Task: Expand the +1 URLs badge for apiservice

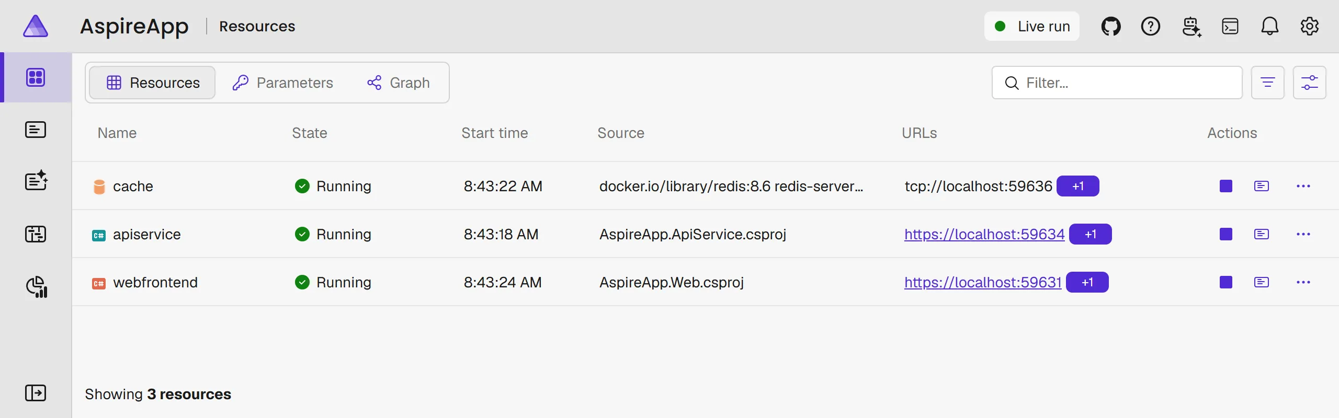Action: click(x=1091, y=234)
